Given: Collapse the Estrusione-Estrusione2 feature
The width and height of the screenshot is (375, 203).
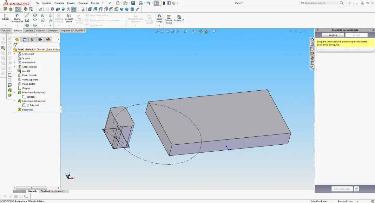Looking at the screenshot, I should pos(15,93).
